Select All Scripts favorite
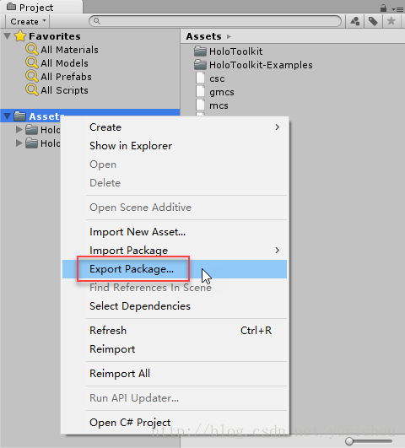 pyautogui.click(x=64, y=90)
